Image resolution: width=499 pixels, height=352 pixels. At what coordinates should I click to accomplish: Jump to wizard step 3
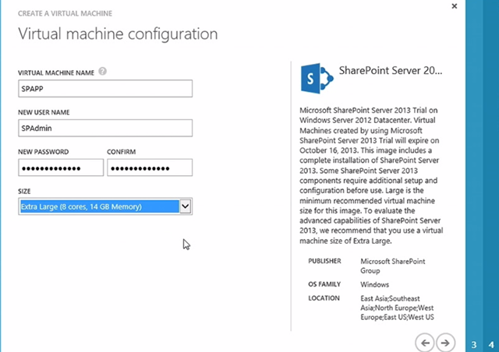click(474, 344)
